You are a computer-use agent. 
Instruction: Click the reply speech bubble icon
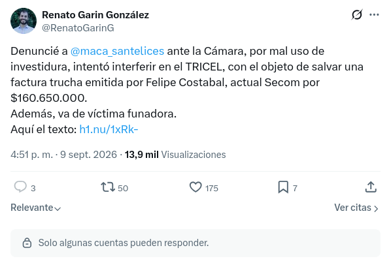20,187
